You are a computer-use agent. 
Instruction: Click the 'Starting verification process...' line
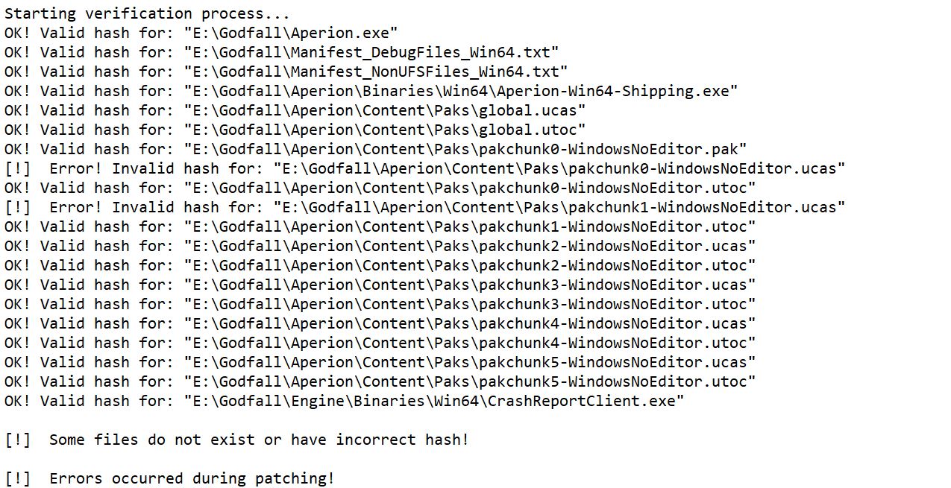147,13
